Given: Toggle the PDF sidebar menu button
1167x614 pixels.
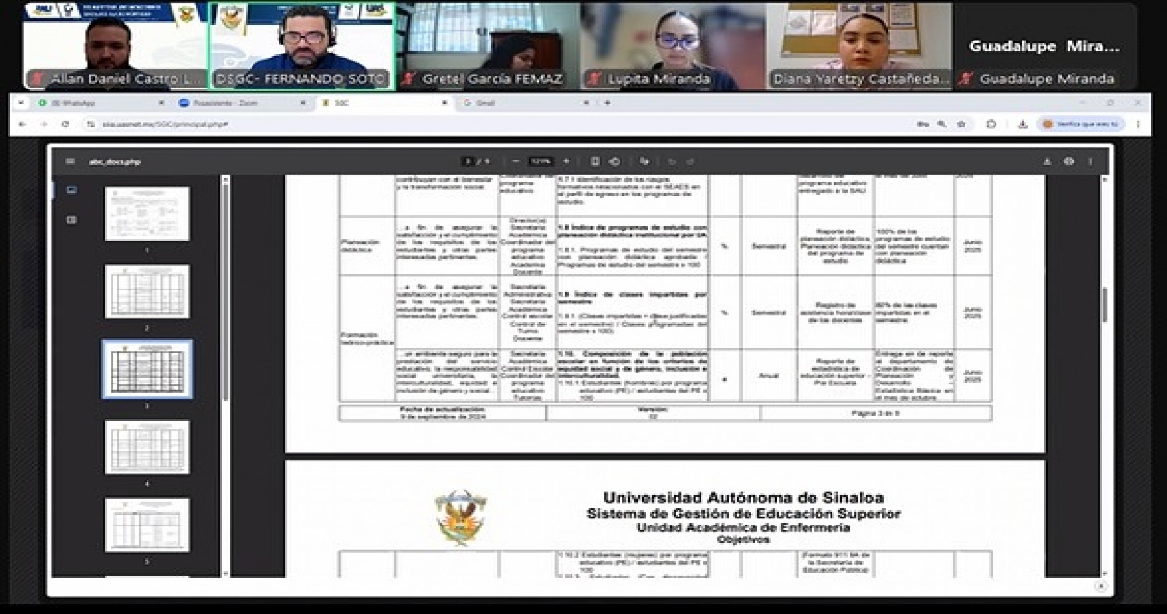Looking at the screenshot, I should (70, 161).
